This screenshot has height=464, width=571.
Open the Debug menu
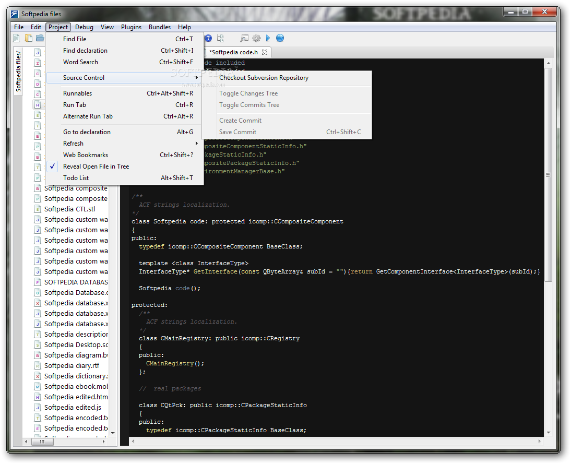[x=84, y=27]
